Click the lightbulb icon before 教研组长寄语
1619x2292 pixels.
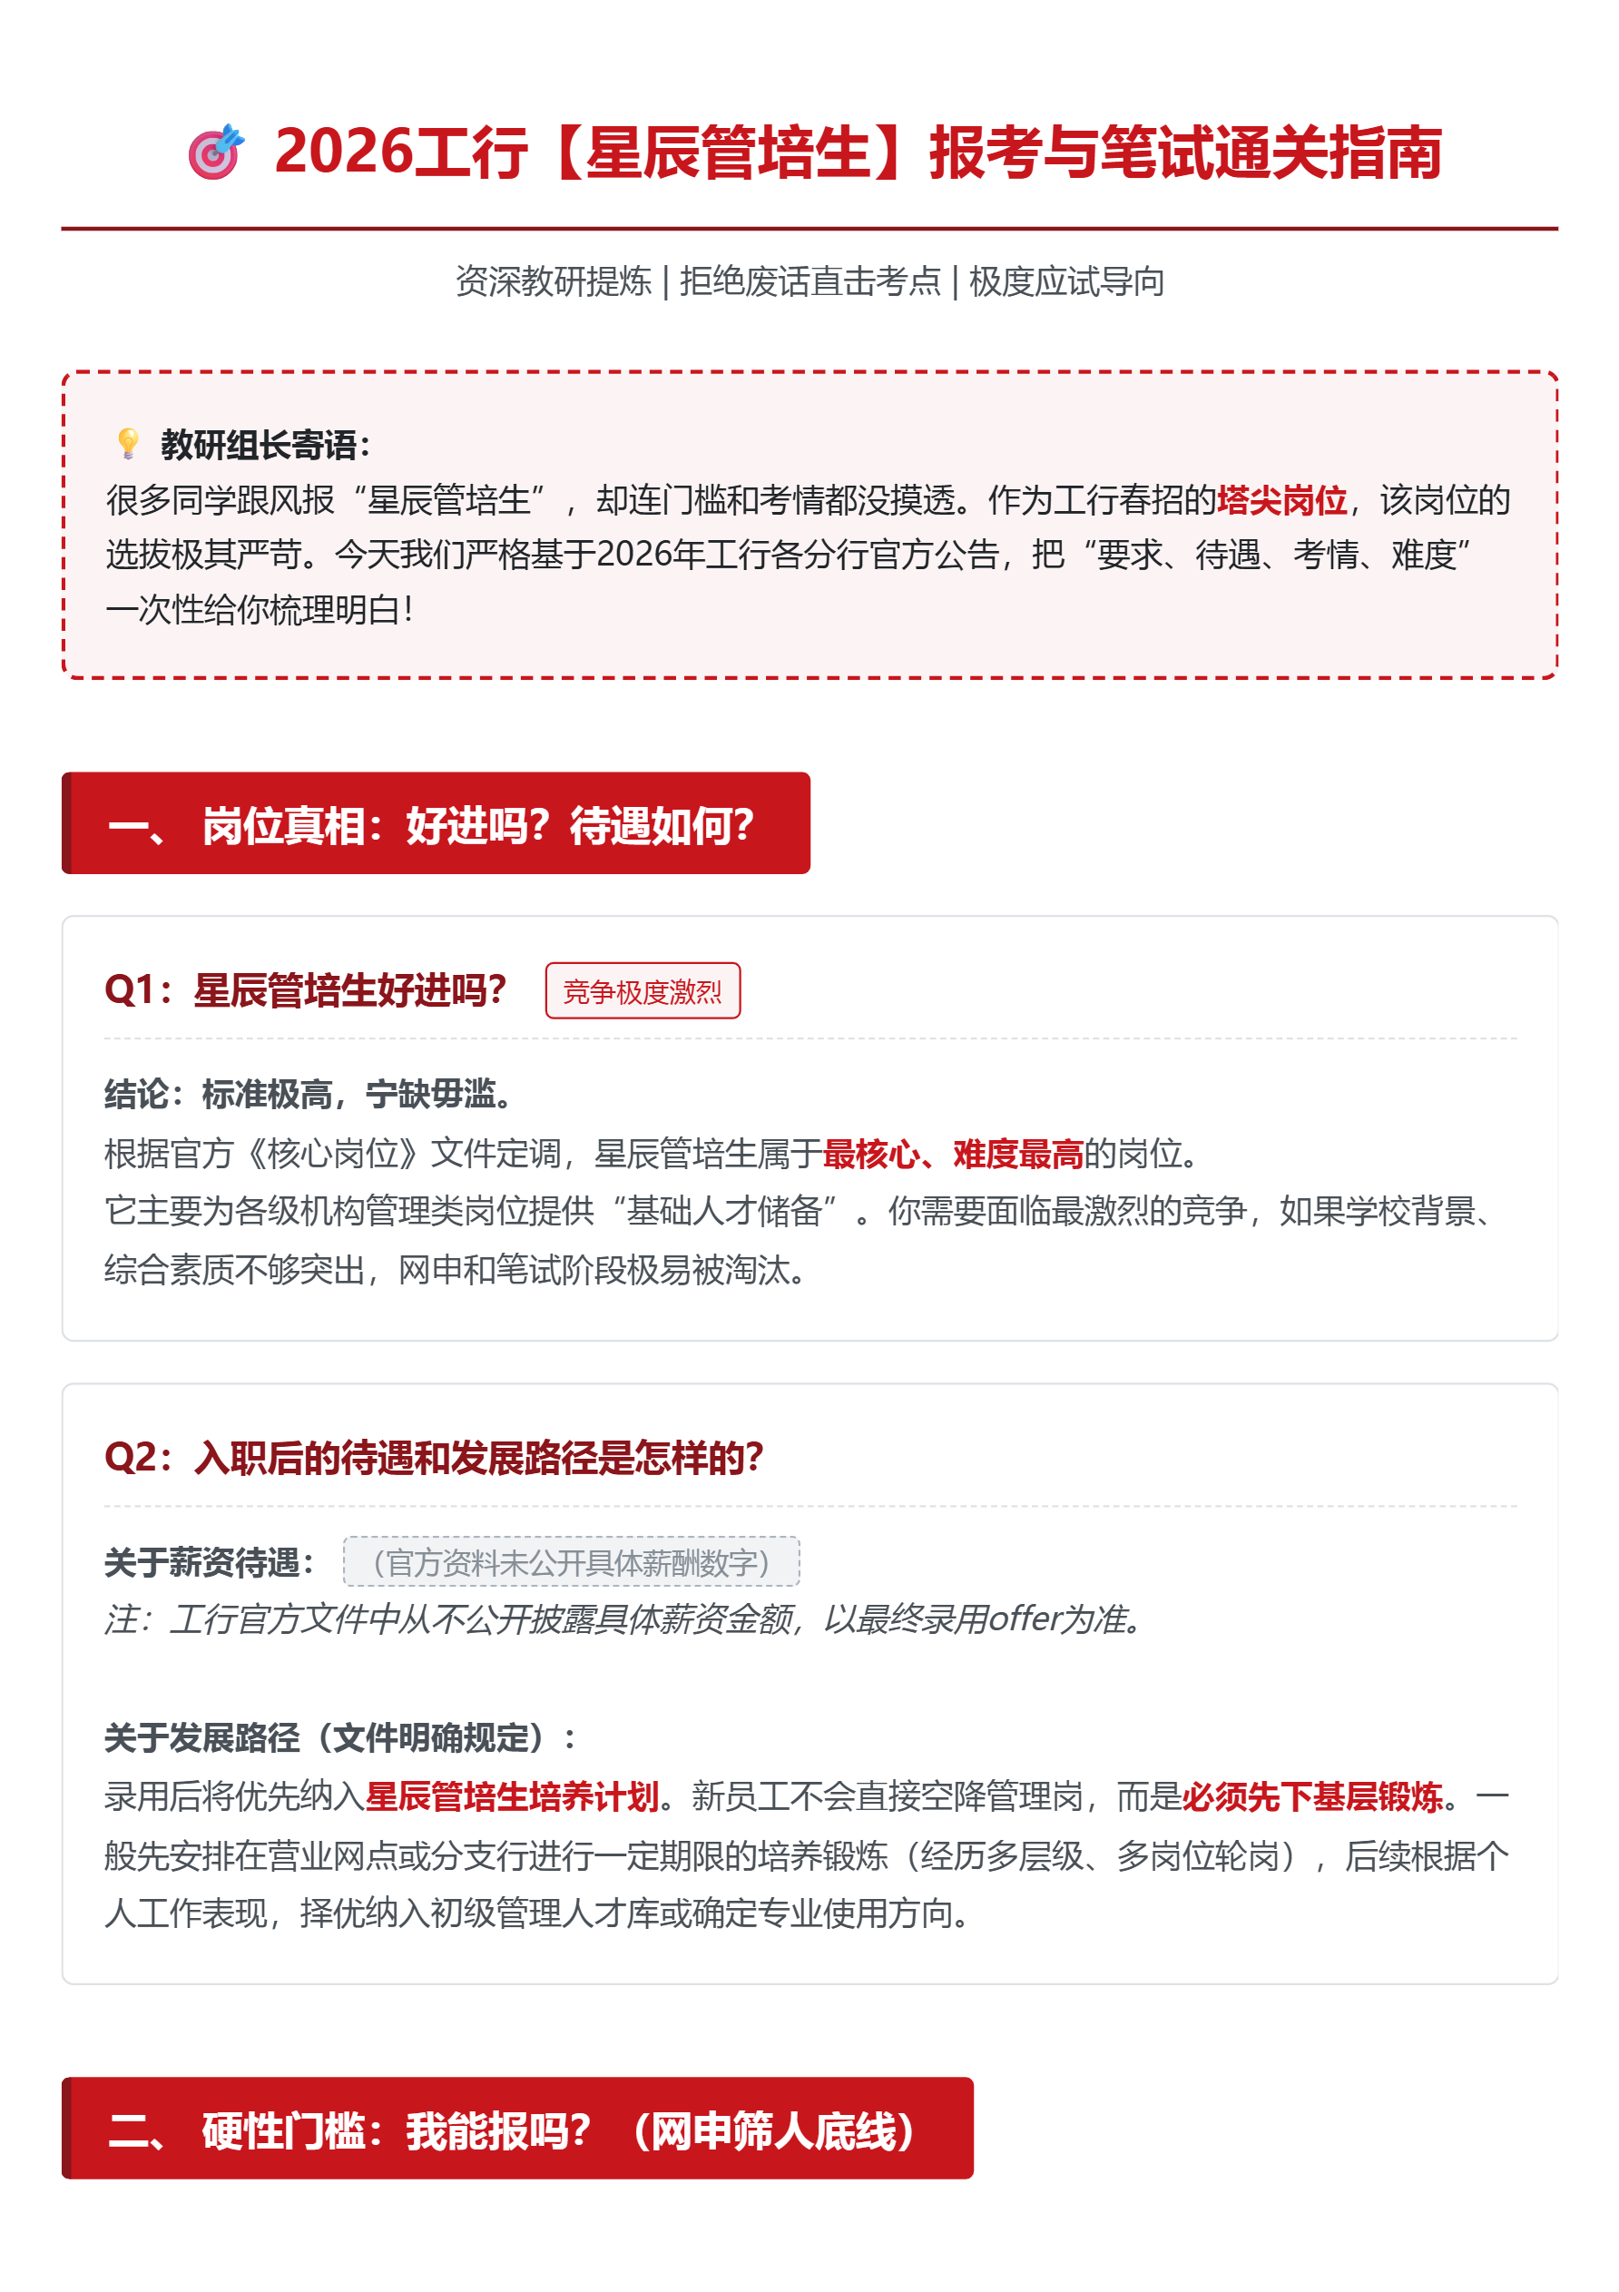tap(128, 444)
